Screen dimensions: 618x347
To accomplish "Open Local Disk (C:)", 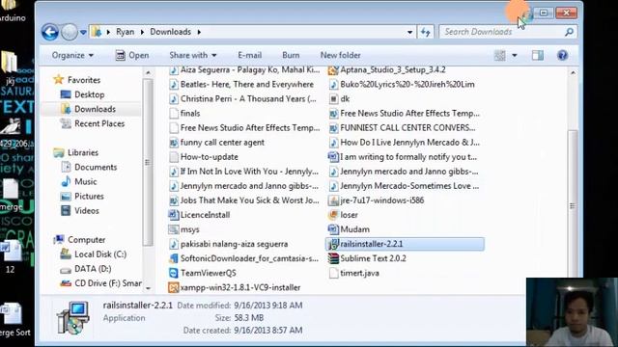I will pos(100,254).
